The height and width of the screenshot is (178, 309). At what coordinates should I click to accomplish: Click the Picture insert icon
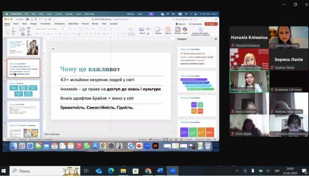(x=142, y=30)
